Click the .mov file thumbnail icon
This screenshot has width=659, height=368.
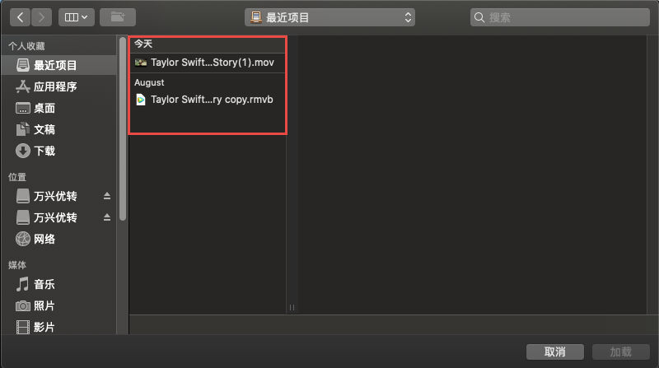tap(141, 63)
